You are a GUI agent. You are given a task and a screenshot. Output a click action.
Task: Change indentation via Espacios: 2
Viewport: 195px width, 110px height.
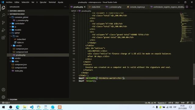pyautogui.click(x=162, y=103)
